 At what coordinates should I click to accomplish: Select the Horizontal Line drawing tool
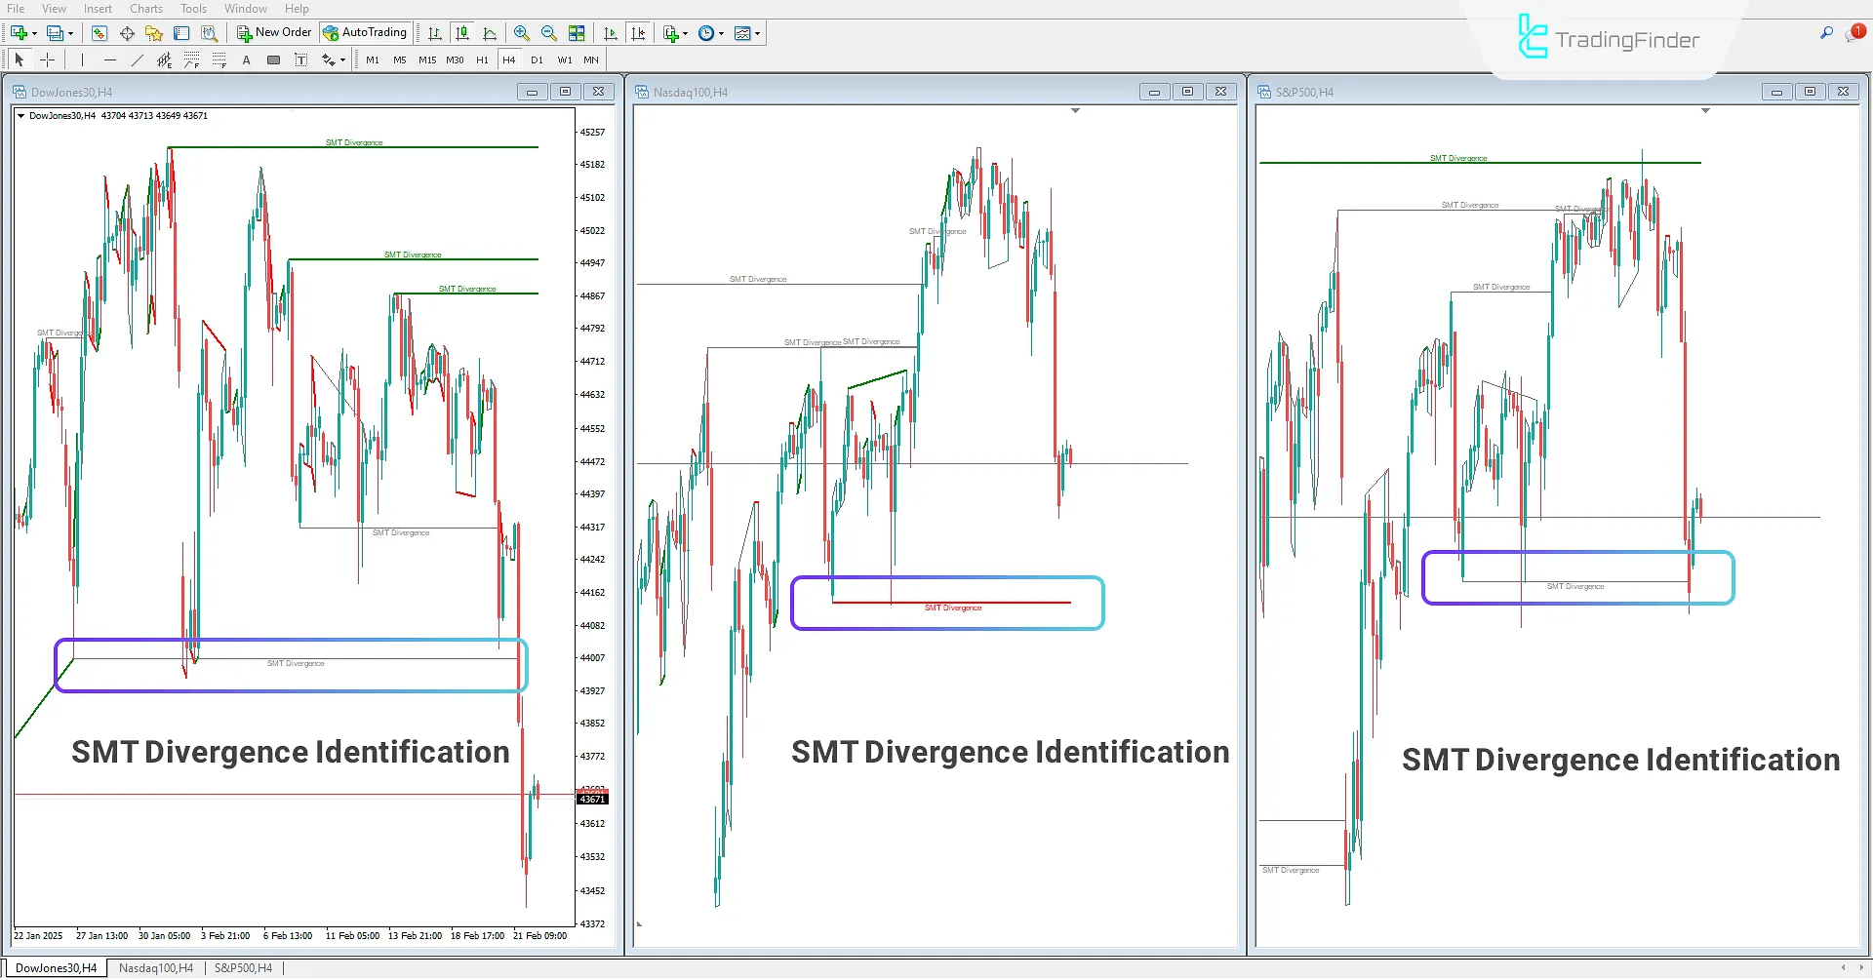[x=109, y=59]
